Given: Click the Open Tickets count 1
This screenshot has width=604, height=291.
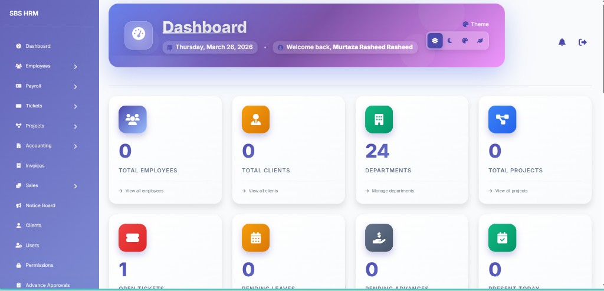Looking at the screenshot, I should click(123, 269).
